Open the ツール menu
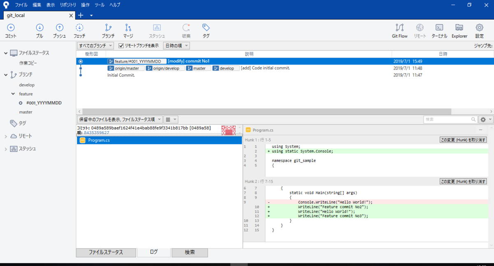Viewport: 494px width, 266px height. 99,5
